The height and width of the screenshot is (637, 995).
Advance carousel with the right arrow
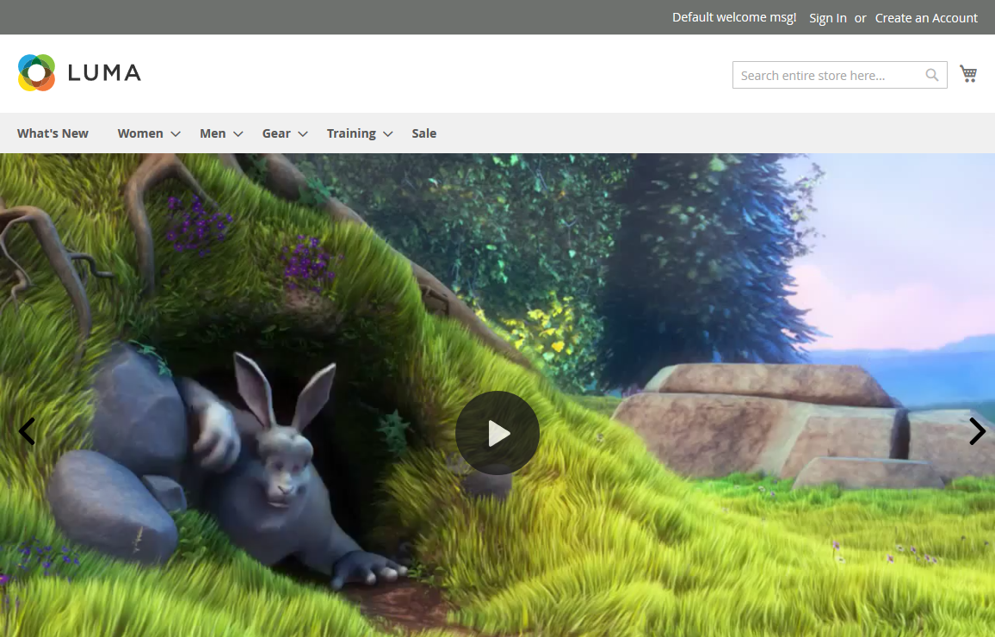(977, 431)
